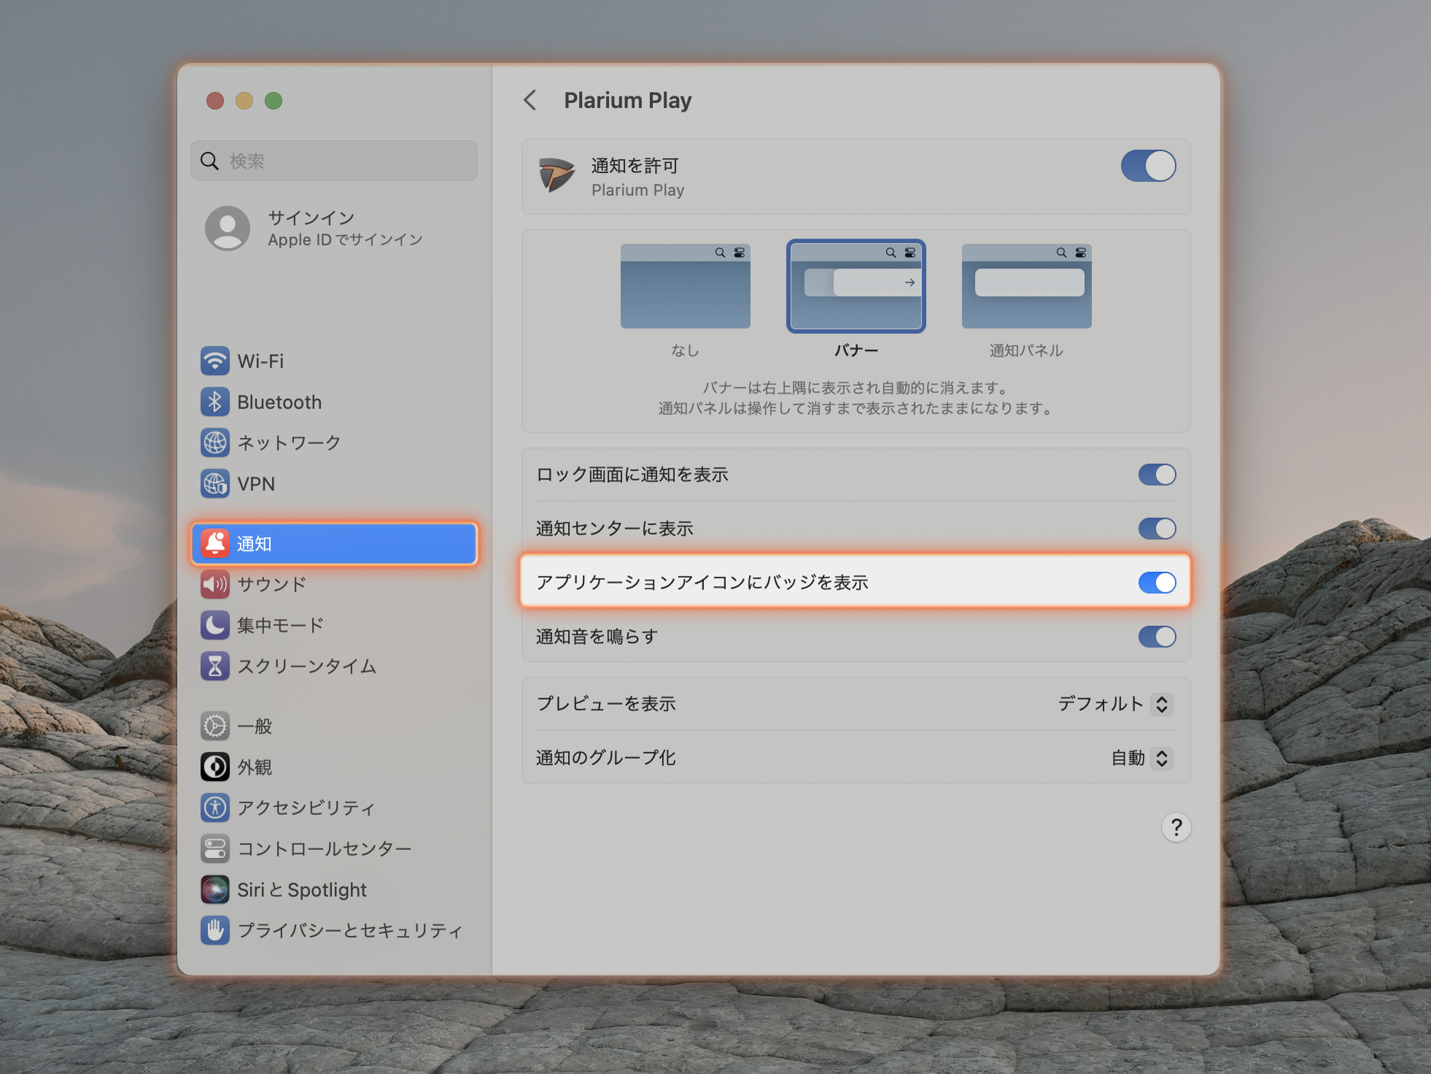Viewport: 1431px width, 1074px height.
Task: Click the VPN sidebar icon
Action: tap(215, 484)
